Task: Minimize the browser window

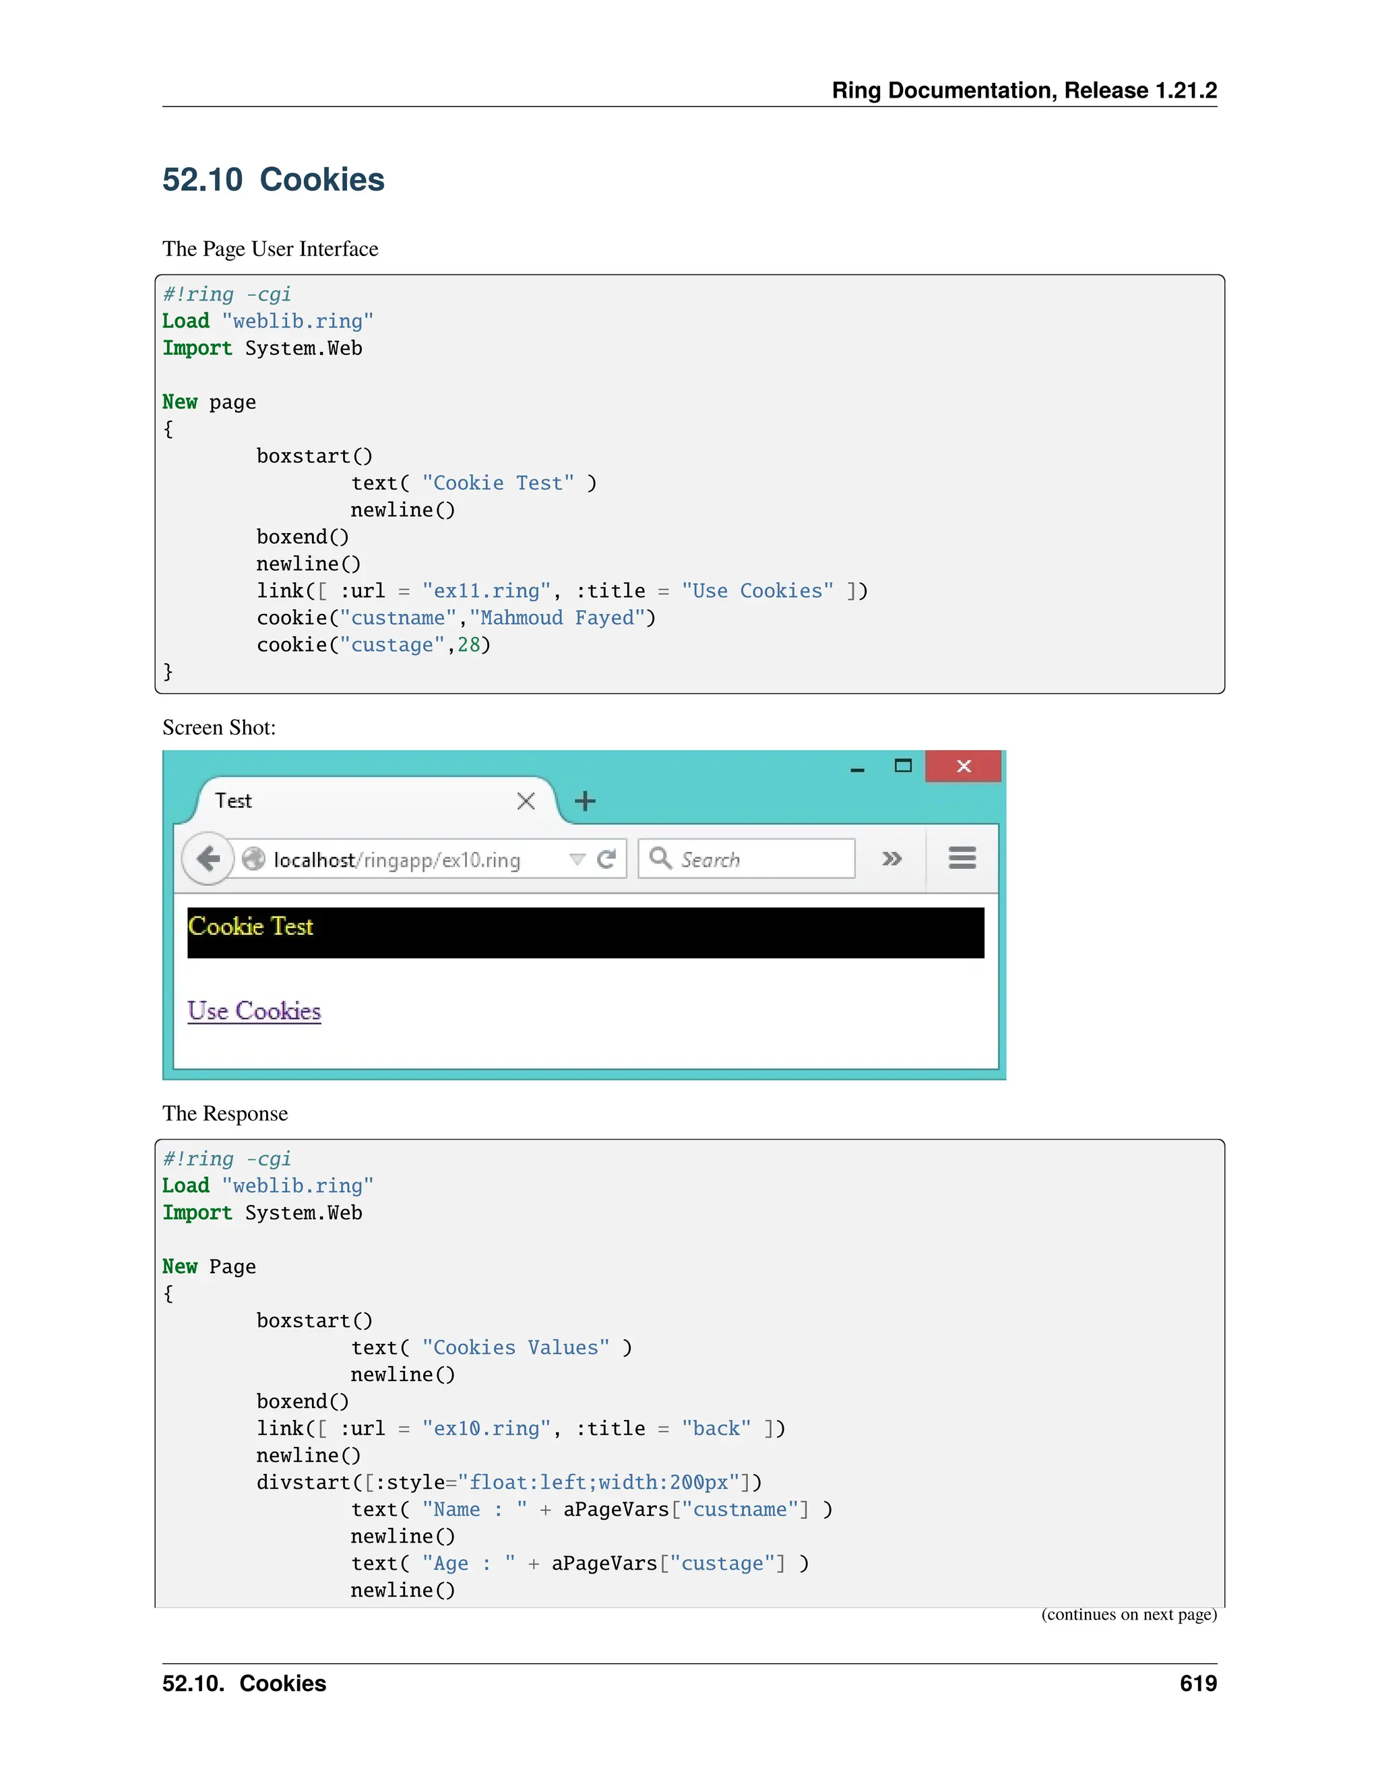Action: [x=857, y=769]
